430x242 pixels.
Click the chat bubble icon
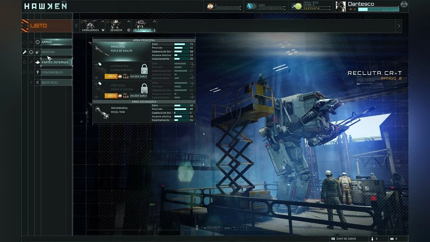coord(333,239)
